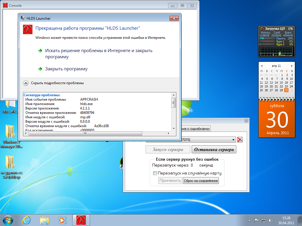Click the Half-Life lambda icon in crash dialog
The image size is (302, 226).
point(28,29)
